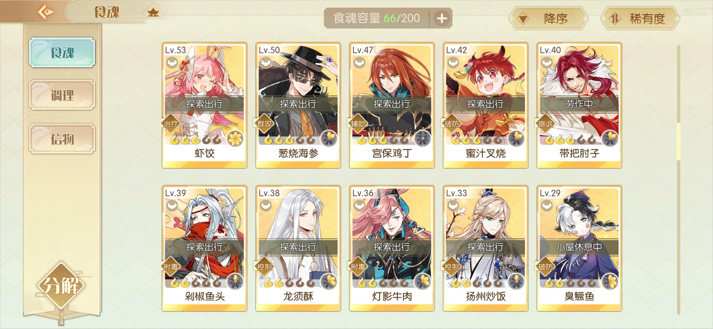Open the 分解 decompose button
The image size is (713, 329).
(61, 285)
